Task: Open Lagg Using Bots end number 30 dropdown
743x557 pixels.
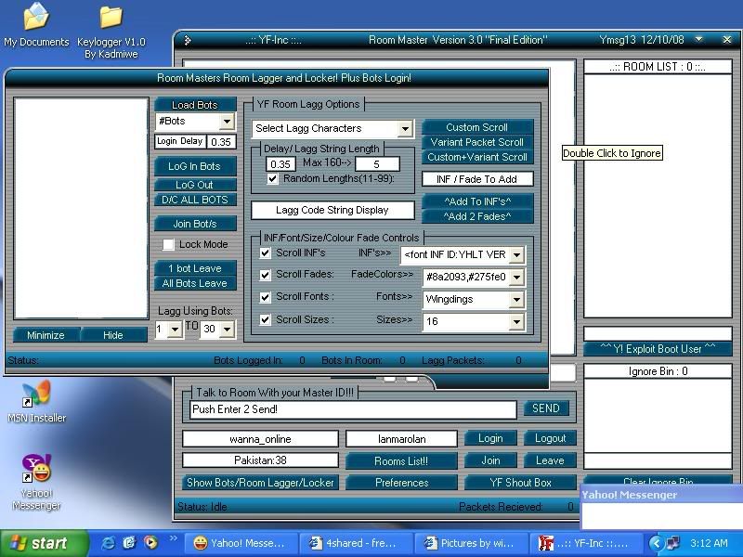Action: (x=227, y=330)
